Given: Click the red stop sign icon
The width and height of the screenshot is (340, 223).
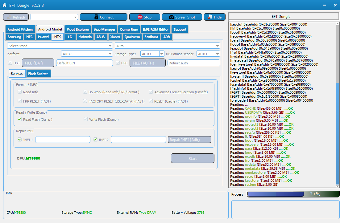Looking at the screenshot, I should pos(140,17).
